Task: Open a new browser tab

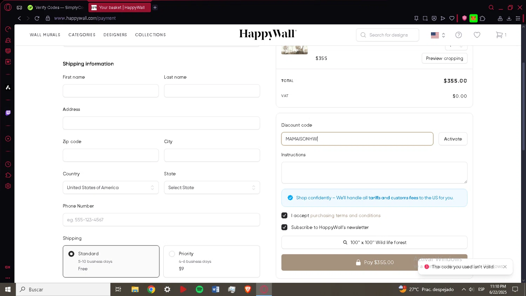Action: (x=155, y=7)
